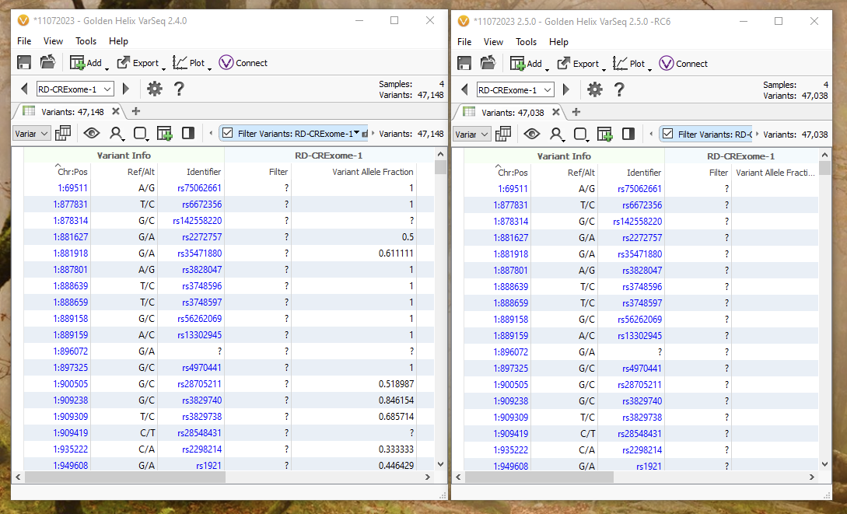The width and height of the screenshot is (847, 514).
Task: Click person sample icon in 2.5.0 table toolbar
Action: [556, 133]
